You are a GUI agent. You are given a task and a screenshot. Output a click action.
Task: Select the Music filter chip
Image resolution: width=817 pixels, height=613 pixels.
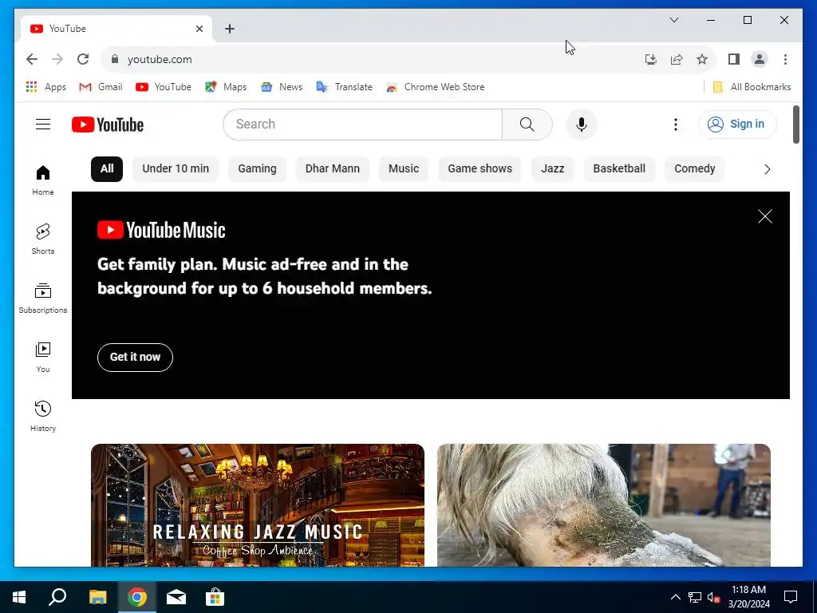coord(404,168)
